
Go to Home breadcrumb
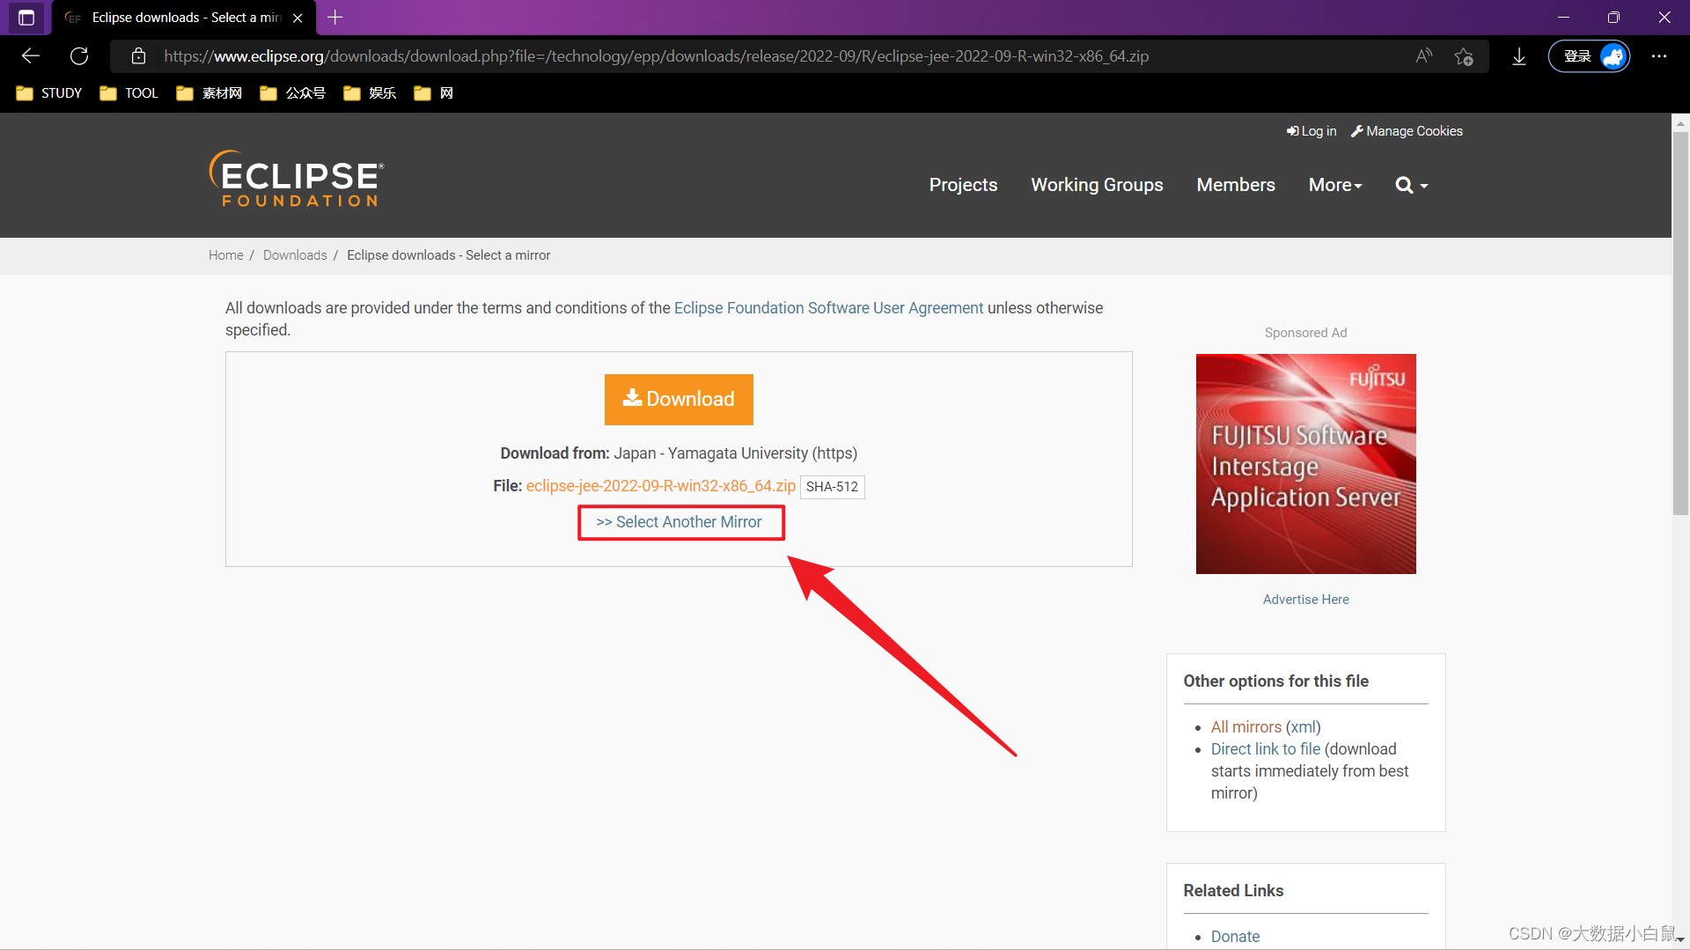[x=226, y=255]
